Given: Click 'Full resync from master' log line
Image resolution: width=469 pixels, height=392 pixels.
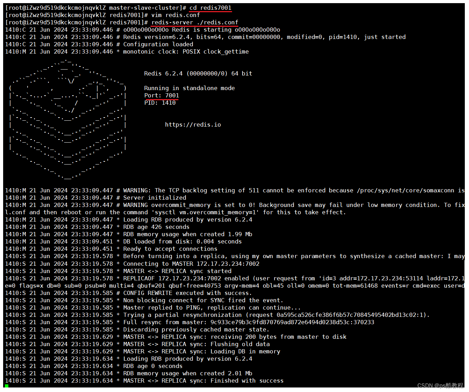Looking at the screenshot, I should (x=190, y=322).
